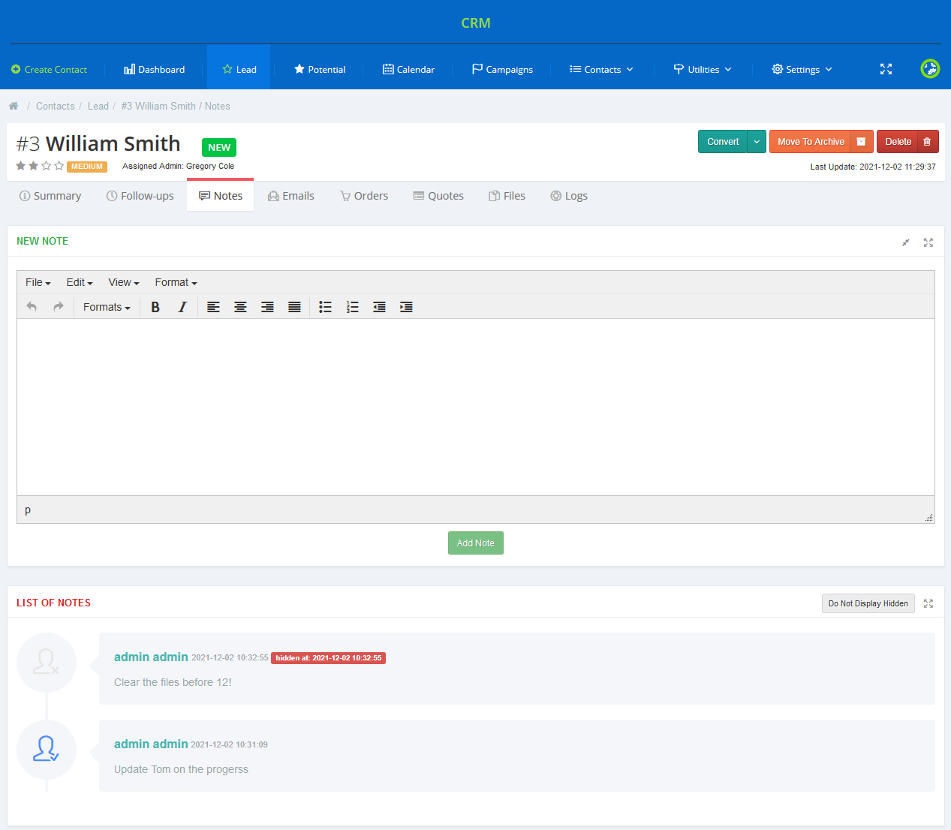Expand Utilities menu in navbar

click(702, 69)
